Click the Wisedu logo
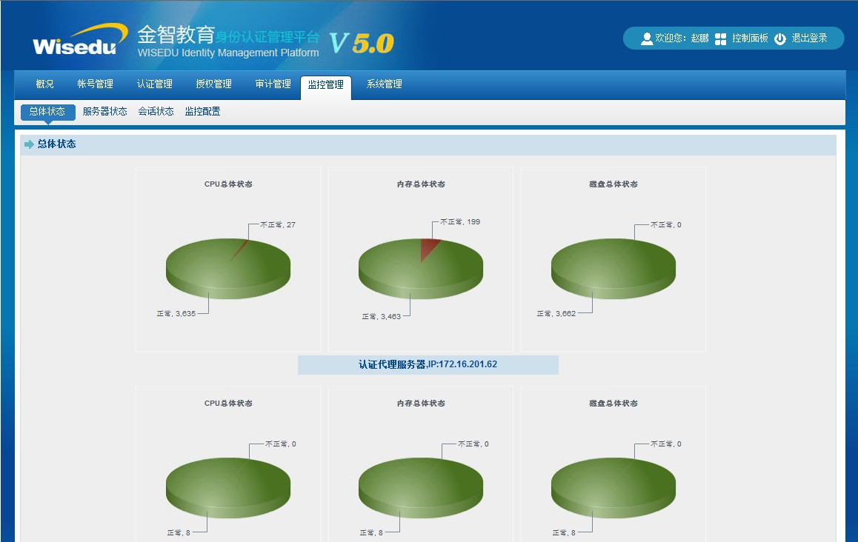 [x=75, y=41]
